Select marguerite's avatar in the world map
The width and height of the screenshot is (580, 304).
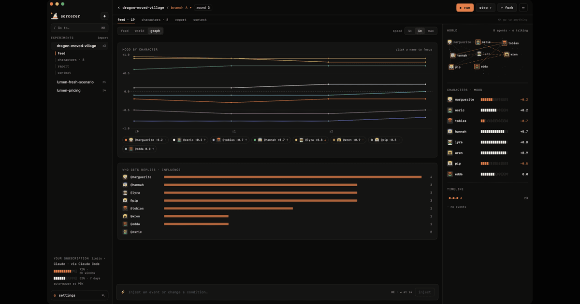click(450, 42)
